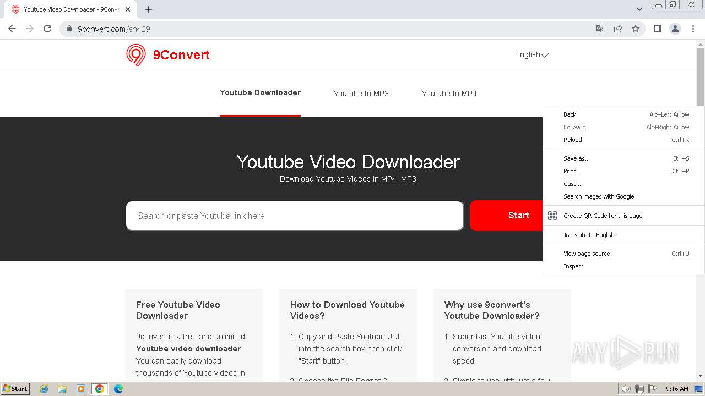The image size is (705, 396).
Task: Open the Chrome three-dot menu
Action: point(693,29)
